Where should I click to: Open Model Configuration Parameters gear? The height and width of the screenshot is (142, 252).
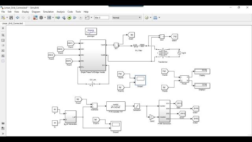coord(41,17)
